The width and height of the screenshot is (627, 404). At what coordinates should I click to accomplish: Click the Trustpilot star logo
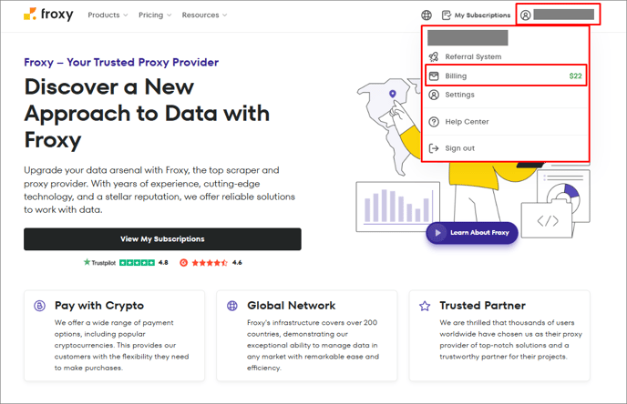[87, 262]
